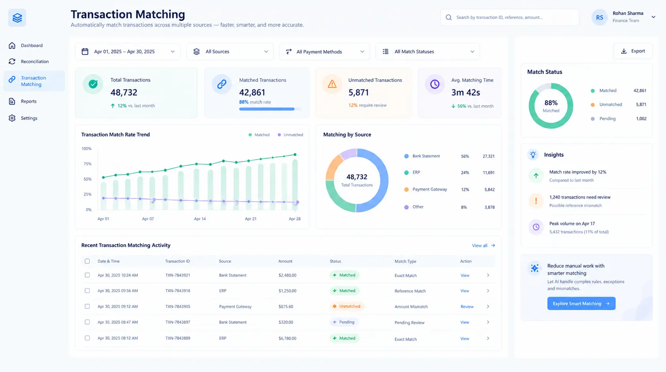666x372 pixels.
Task: Expand the All Sources filter
Action: (x=230, y=52)
